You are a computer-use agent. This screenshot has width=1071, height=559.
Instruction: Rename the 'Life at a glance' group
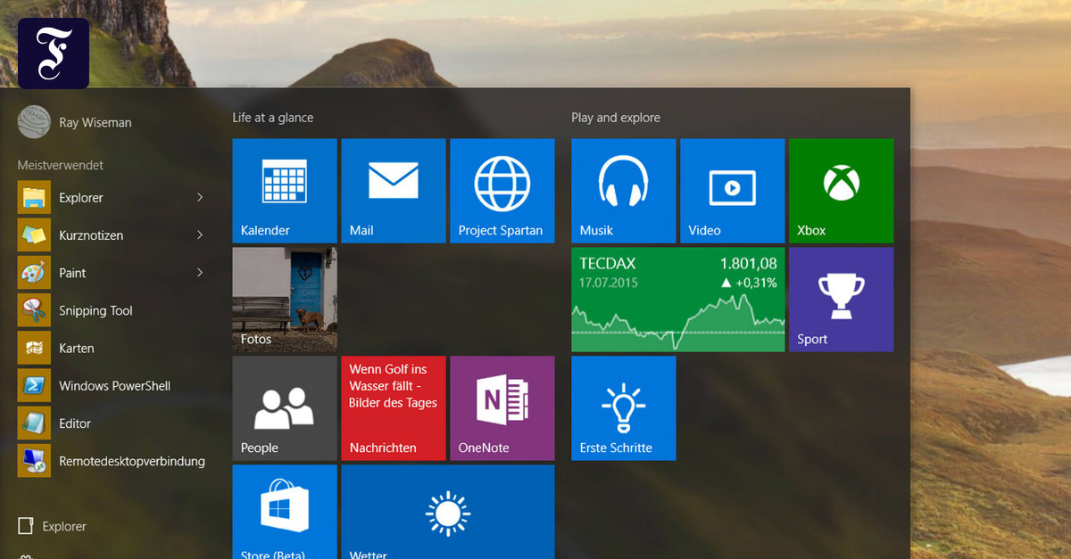click(x=272, y=117)
